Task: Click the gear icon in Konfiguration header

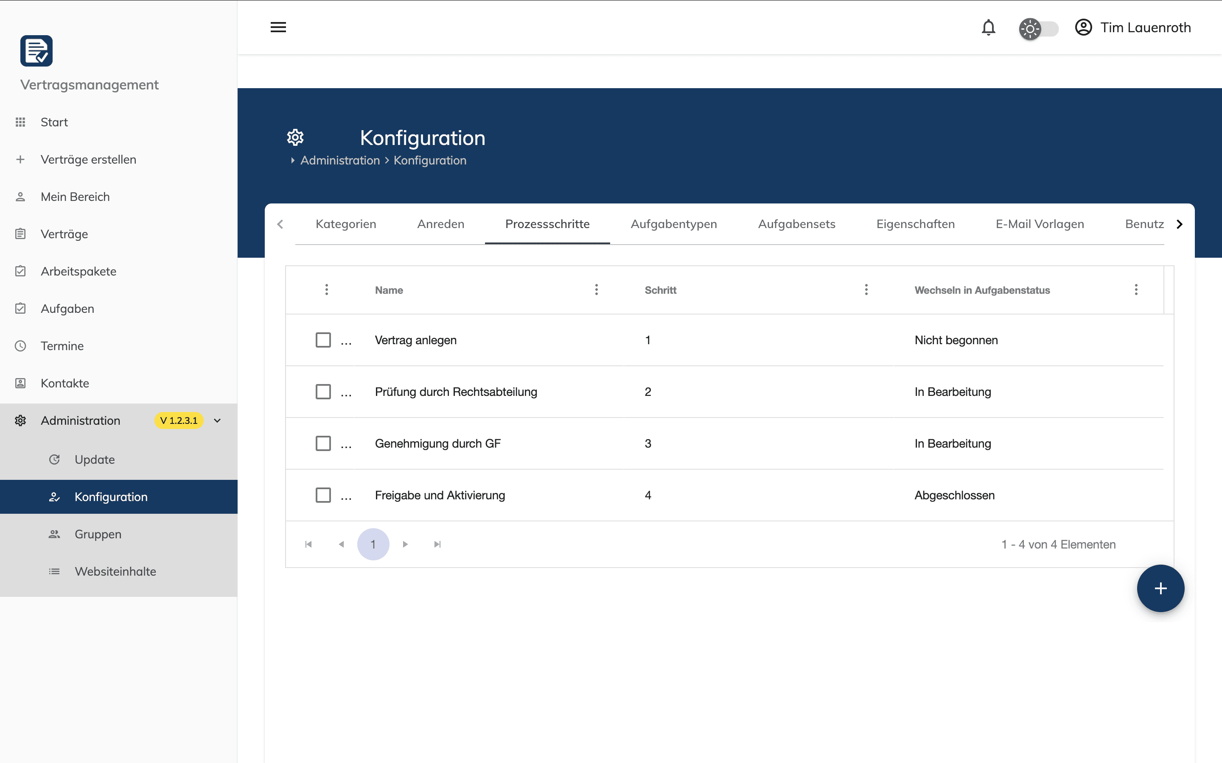Action: pos(295,137)
